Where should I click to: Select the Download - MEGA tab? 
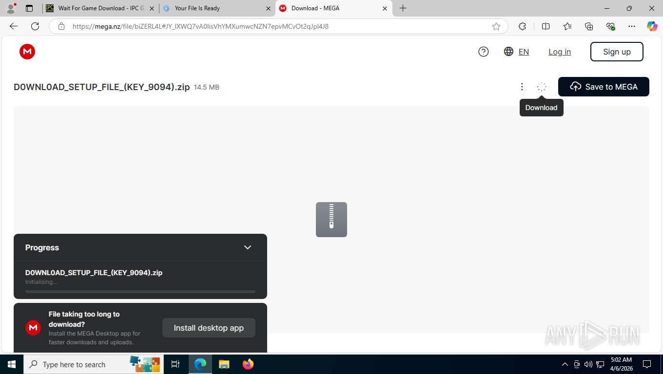pos(333,8)
